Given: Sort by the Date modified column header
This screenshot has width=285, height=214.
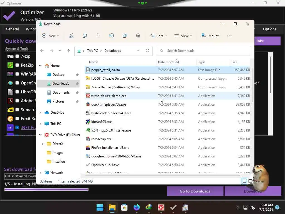Looking at the screenshot, I should click(168, 62).
